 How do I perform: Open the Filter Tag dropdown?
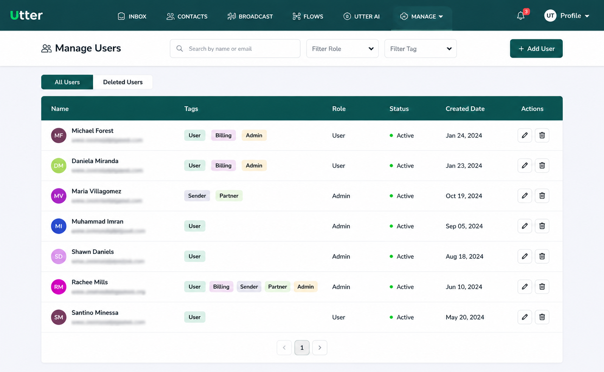coord(421,48)
